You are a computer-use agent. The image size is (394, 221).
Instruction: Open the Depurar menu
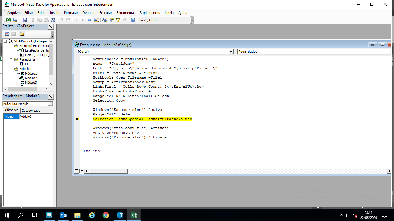[89, 13]
